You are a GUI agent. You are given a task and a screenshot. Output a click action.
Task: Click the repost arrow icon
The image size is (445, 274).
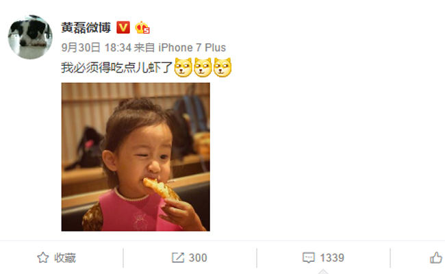tap(178, 258)
